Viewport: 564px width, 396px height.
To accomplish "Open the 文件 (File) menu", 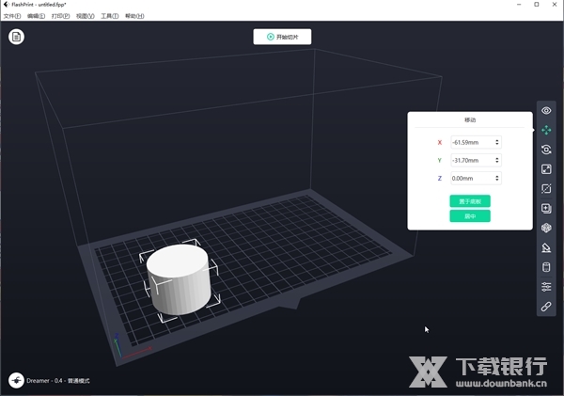I will coord(11,16).
